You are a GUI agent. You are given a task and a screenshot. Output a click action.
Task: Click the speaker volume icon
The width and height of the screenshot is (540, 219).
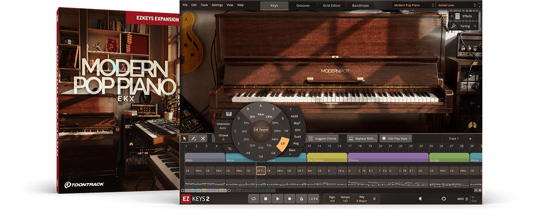420,199
